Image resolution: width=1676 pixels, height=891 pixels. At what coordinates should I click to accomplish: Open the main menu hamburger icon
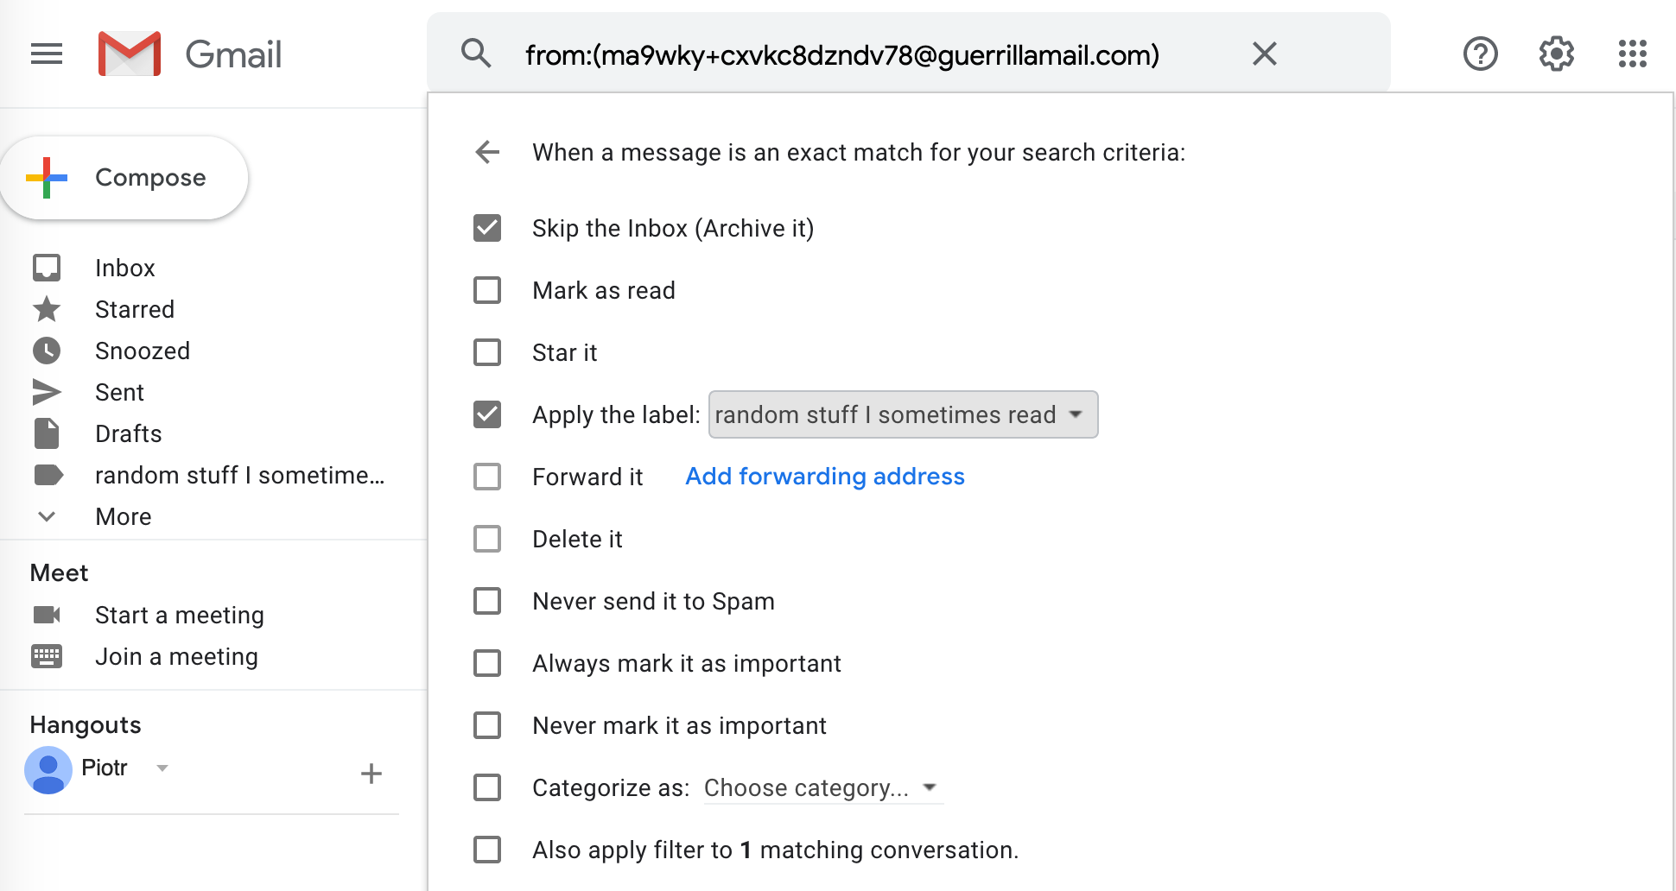coord(47,54)
